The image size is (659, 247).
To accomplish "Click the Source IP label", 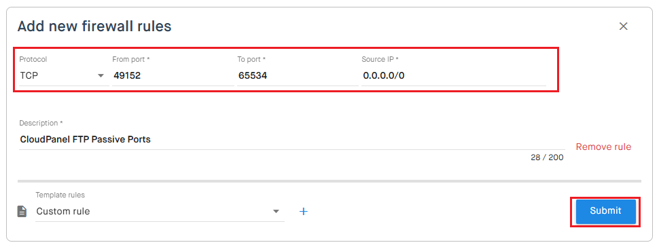I will click(x=380, y=59).
